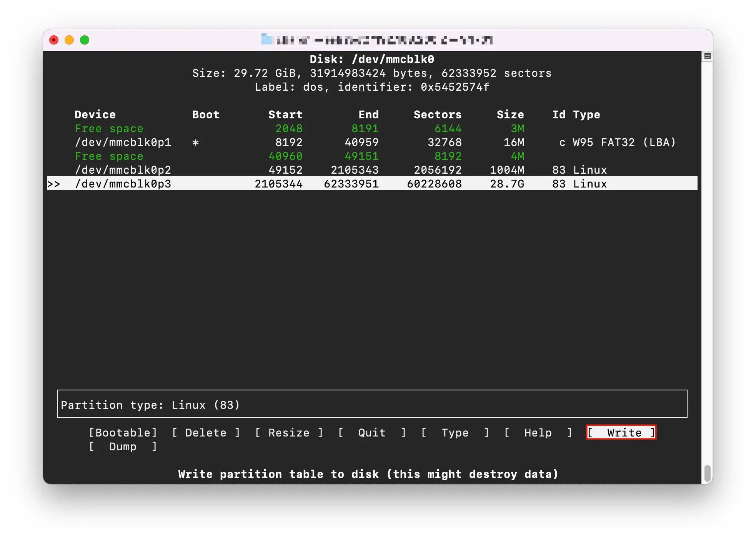Click the 1004M size value
Image resolution: width=756 pixels, height=541 pixels.
tap(507, 170)
